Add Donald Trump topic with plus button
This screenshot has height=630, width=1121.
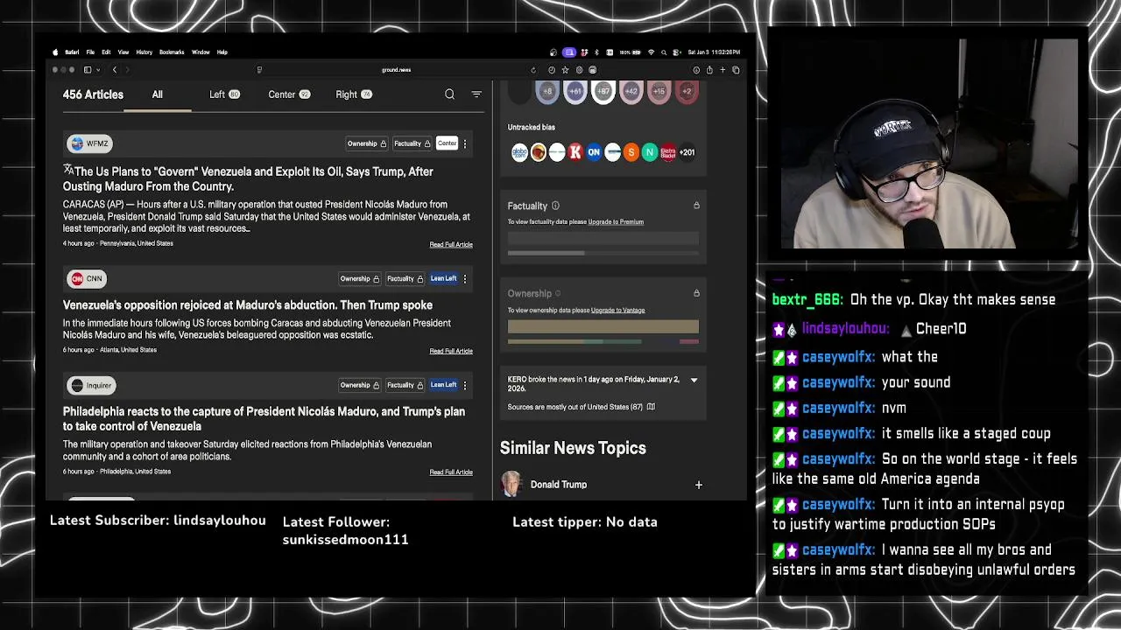click(699, 485)
